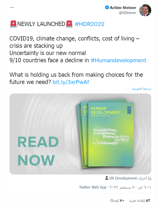Click the siren emoji after NEWLY LAUNCHED
159x207 pixels.
coord(69,24)
